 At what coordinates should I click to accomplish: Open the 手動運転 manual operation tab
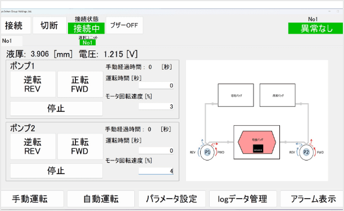point(32,199)
